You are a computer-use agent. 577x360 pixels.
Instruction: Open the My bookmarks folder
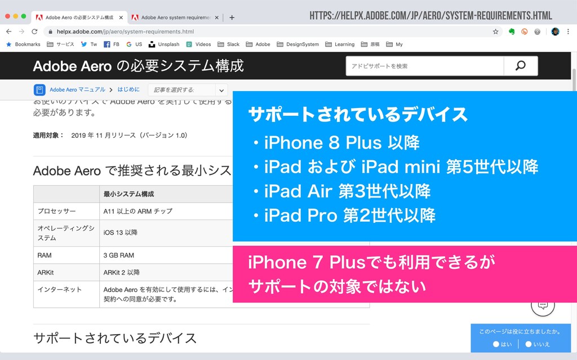[x=394, y=44]
